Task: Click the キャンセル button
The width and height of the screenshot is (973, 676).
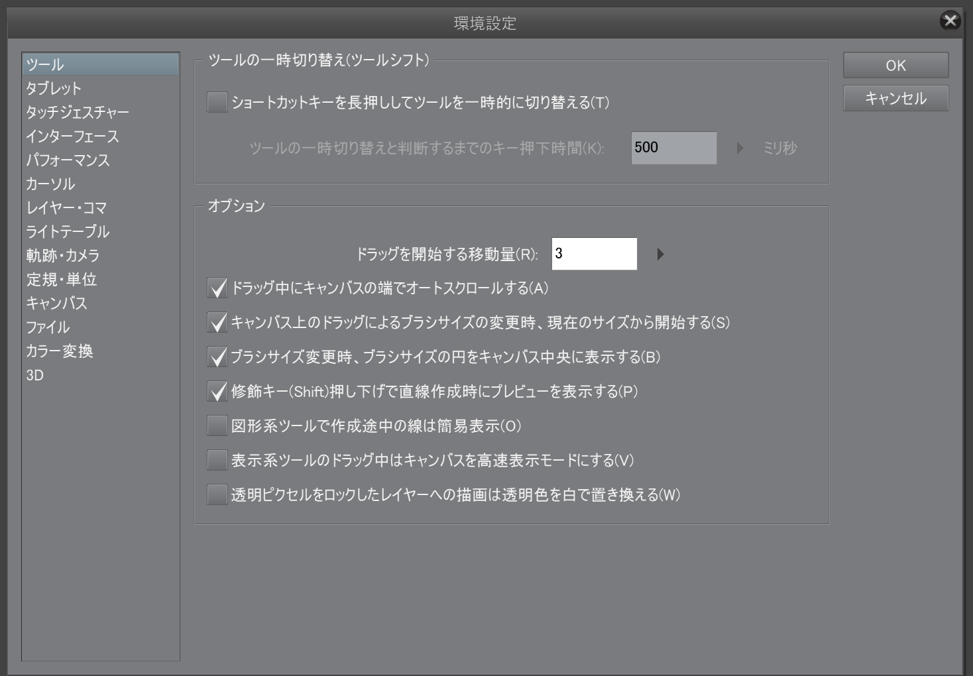Action: tap(895, 98)
